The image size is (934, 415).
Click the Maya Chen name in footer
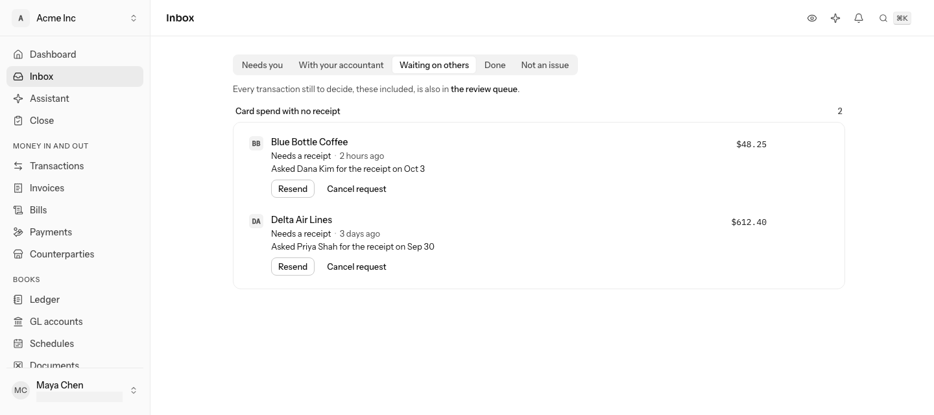pyautogui.click(x=60, y=385)
